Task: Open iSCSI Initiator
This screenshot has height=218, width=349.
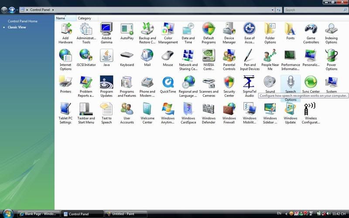Action: click(86, 58)
